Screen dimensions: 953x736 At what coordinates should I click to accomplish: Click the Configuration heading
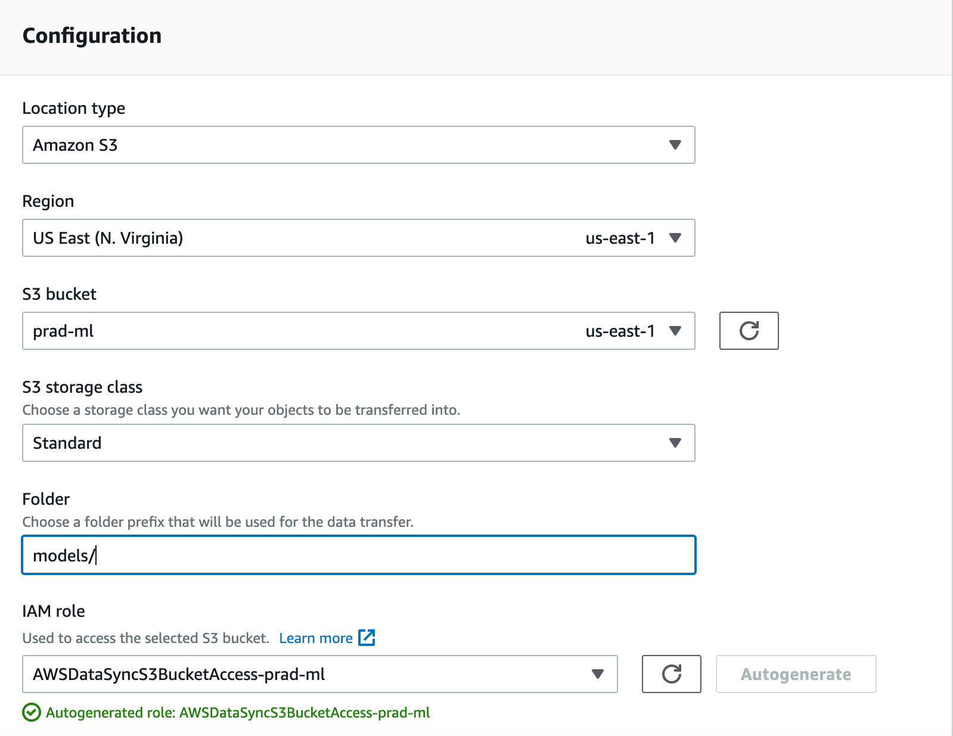92,36
